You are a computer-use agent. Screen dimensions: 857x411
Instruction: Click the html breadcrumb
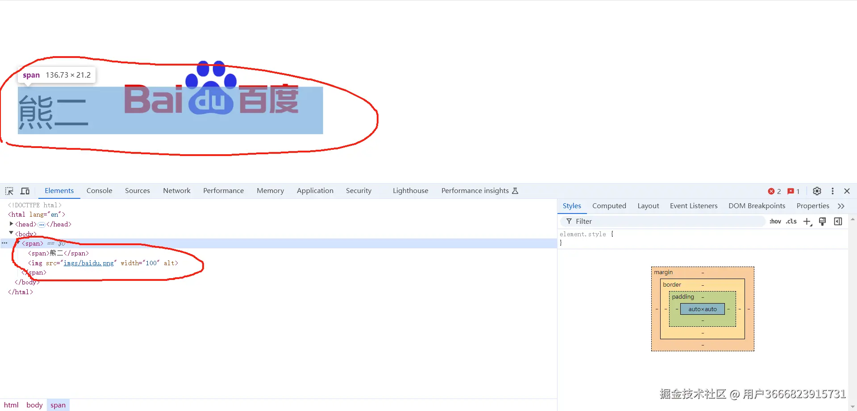12,405
